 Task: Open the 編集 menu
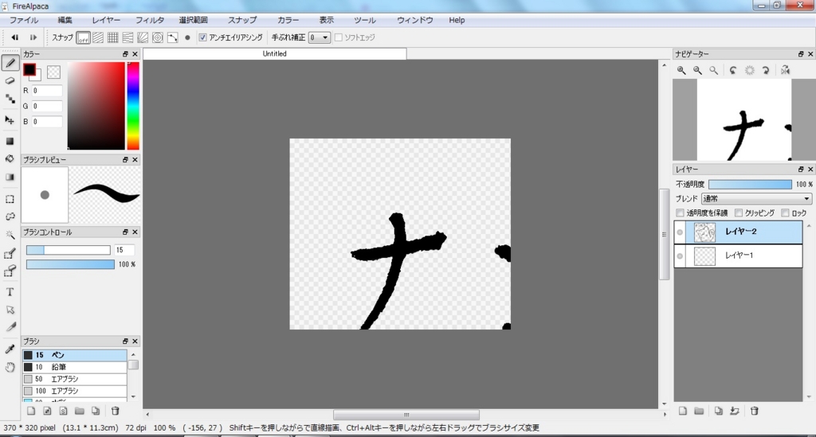[x=65, y=20]
